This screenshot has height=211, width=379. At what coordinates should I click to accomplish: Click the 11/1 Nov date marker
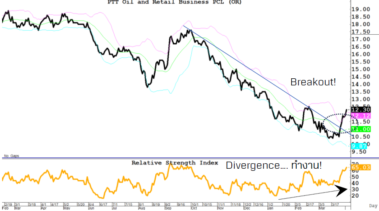click(221, 206)
